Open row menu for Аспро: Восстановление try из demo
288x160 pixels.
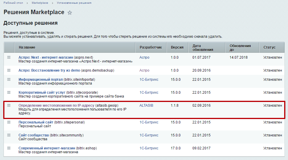[x=9, y=70]
